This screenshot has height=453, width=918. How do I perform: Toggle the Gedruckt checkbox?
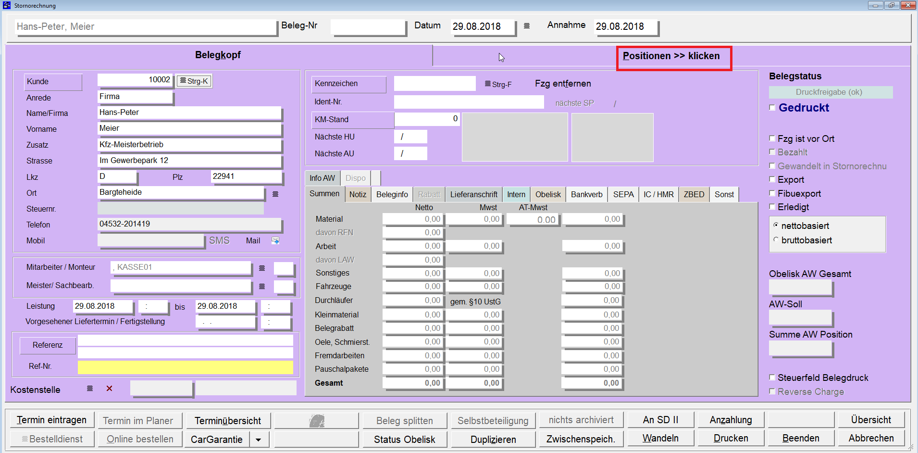[x=772, y=108]
